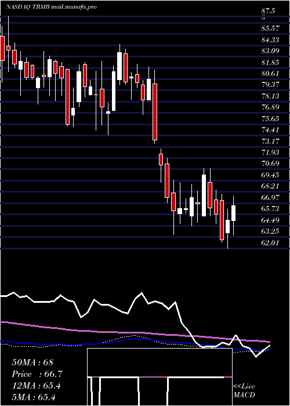Click the 76.89 price axis label
This screenshot has height=406, width=290.
[270, 107]
